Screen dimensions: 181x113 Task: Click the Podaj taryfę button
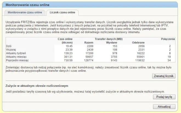164,97
